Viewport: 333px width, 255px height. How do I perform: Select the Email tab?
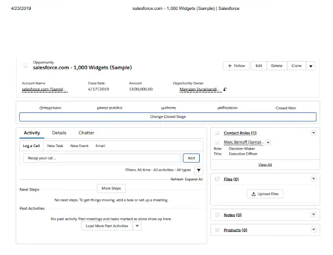(x=100, y=146)
